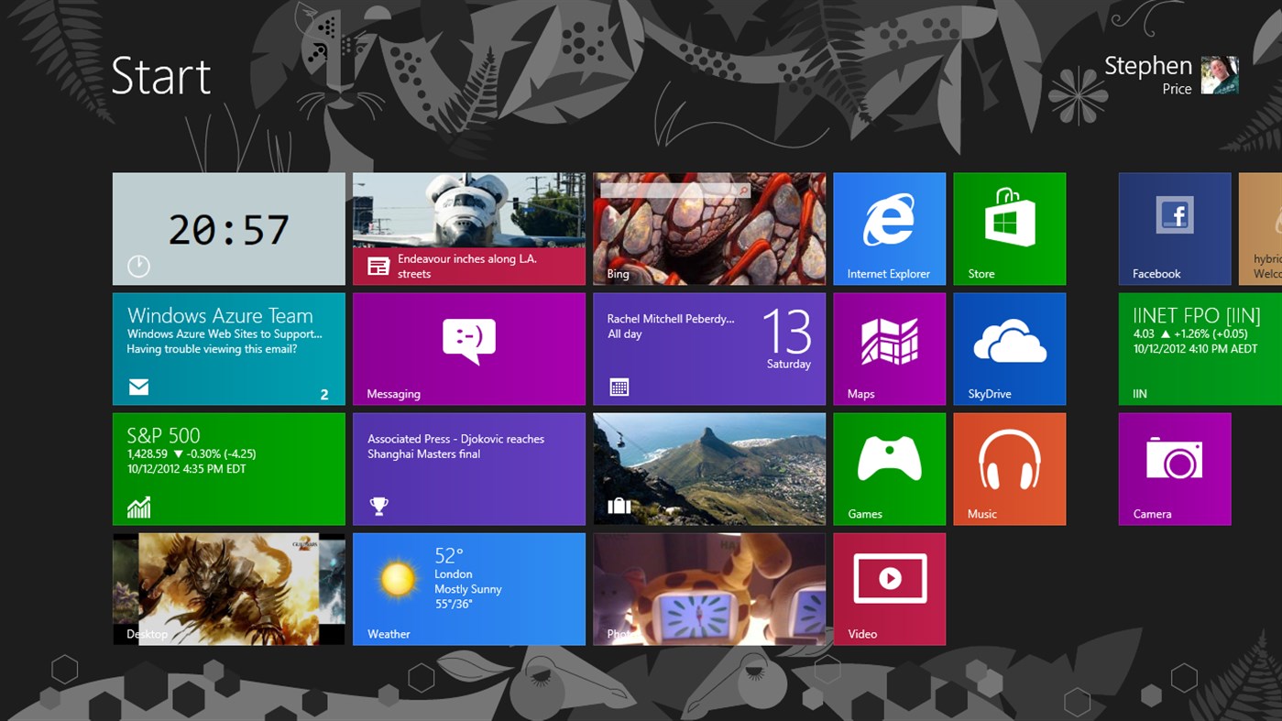Open the Djokovic Shanghai Masters sports story

(x=468, y=468)
